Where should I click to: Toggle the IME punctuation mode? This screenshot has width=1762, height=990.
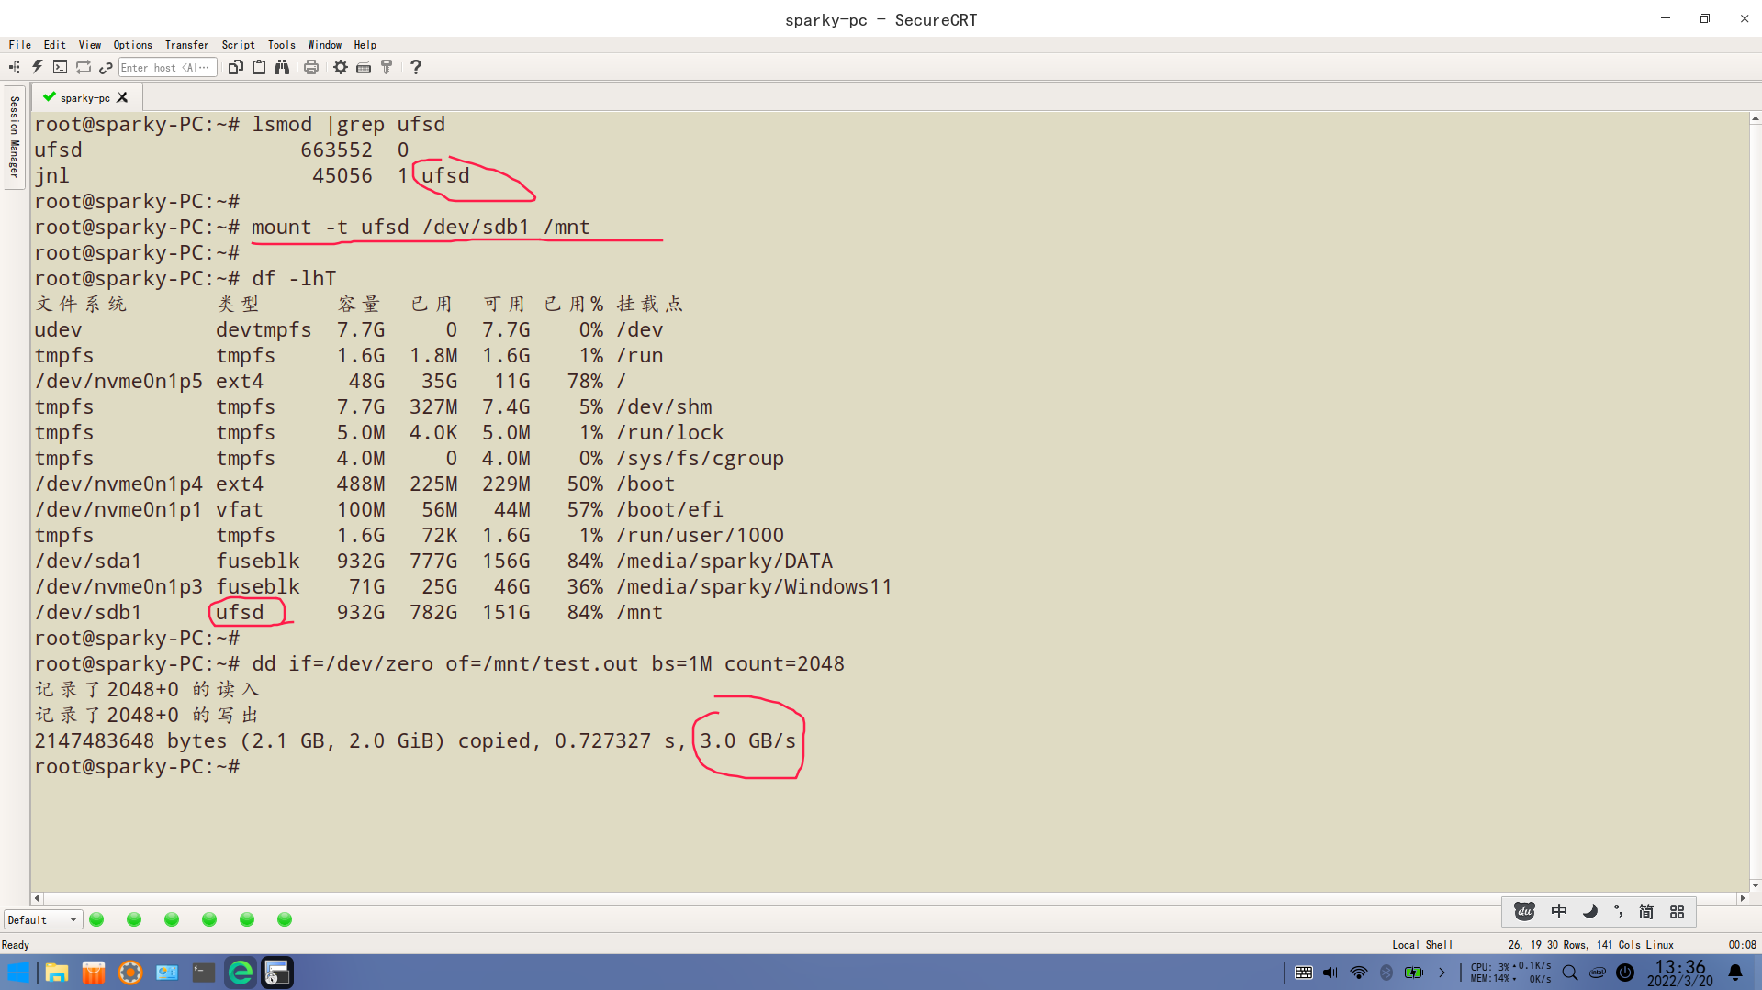tap(1618, 911)
